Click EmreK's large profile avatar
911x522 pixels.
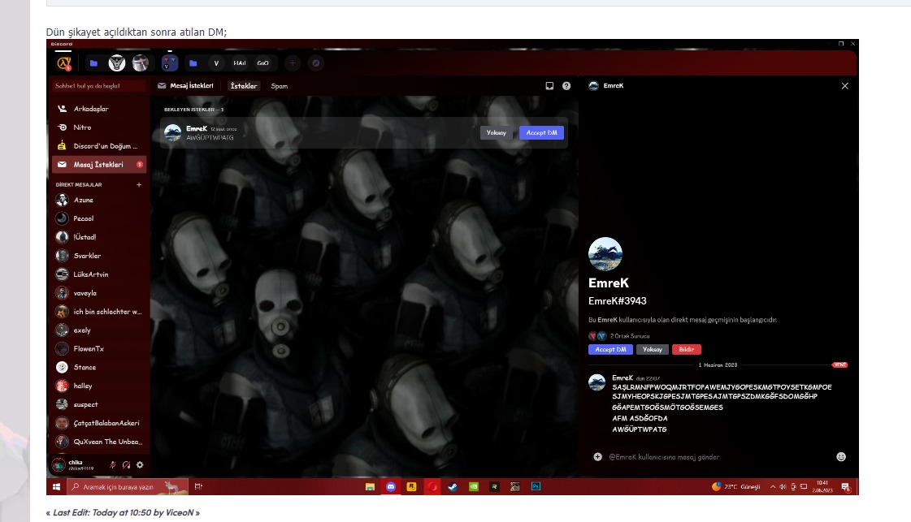[605, 254]
